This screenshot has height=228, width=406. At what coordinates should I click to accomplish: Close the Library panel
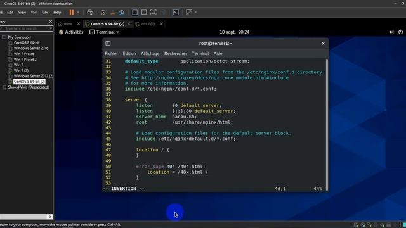pyautogui.click(x=51, y=22)
